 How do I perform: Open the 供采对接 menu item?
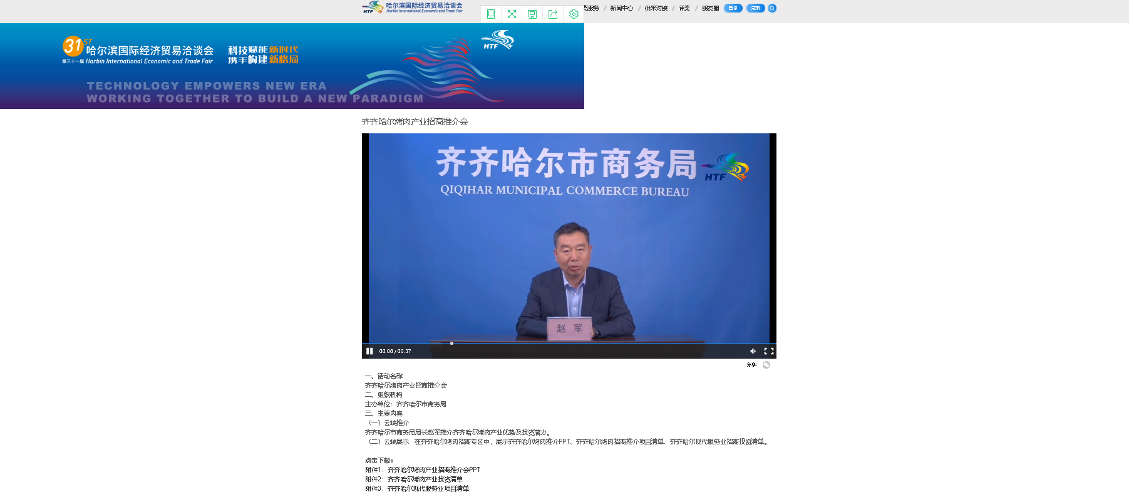click(656, 8)
